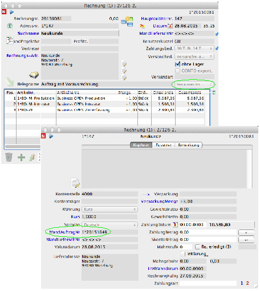Click the green arrow icon beside Belegname
Viewport: 260px width, 291px height.
[x=10, y=82]
